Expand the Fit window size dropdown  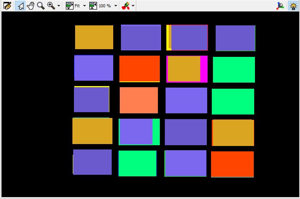point(84,6)
